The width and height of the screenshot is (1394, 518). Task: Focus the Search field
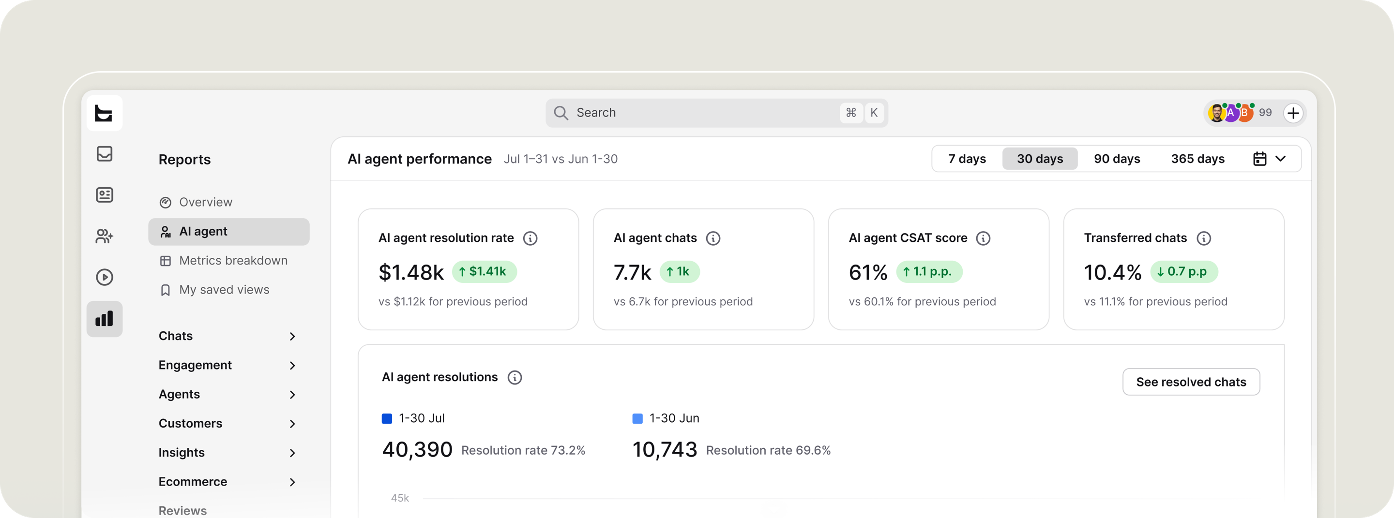716,113
